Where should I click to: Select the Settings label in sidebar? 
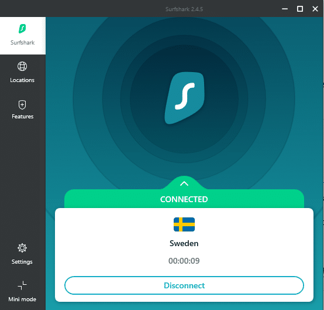point(22,262)
